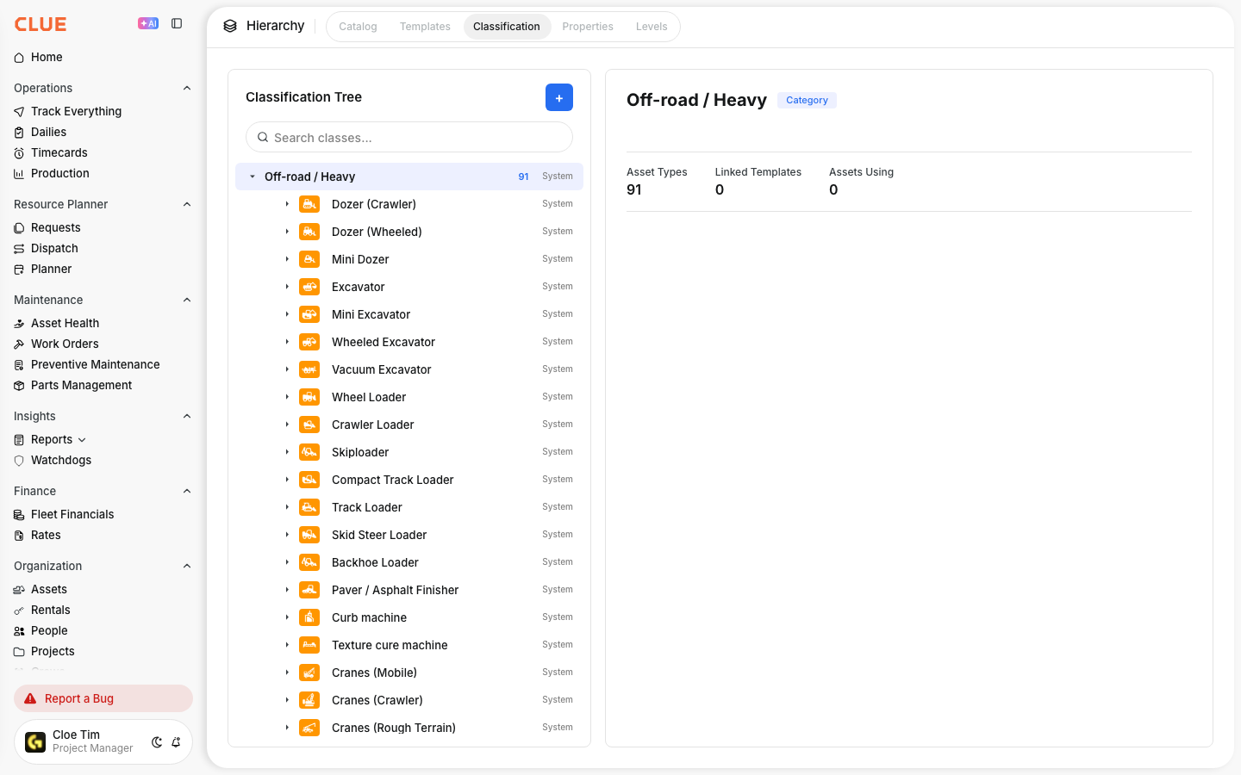Viewport: 1241px width, 775px height.
Task: Click the blue add class plus button
Action: [559, 97]
